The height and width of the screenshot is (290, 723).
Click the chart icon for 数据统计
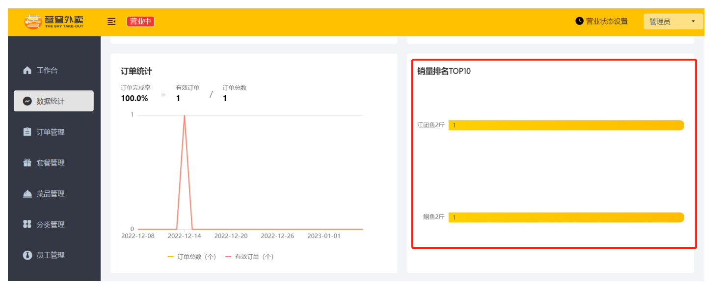(27, 101)
